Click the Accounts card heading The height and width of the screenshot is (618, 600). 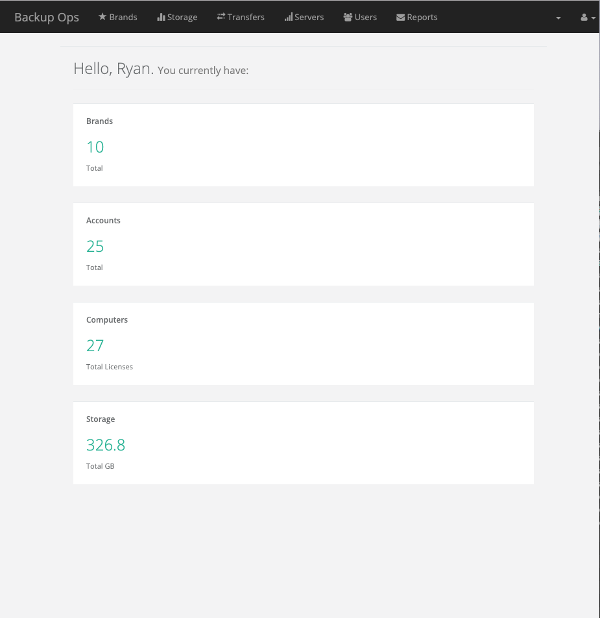pos(103,220)
